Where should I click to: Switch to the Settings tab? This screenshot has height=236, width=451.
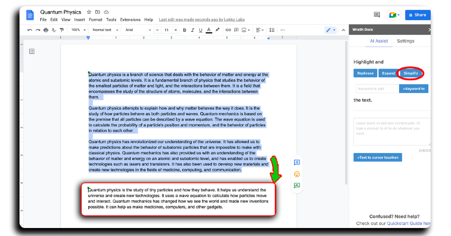coord(406,41)
